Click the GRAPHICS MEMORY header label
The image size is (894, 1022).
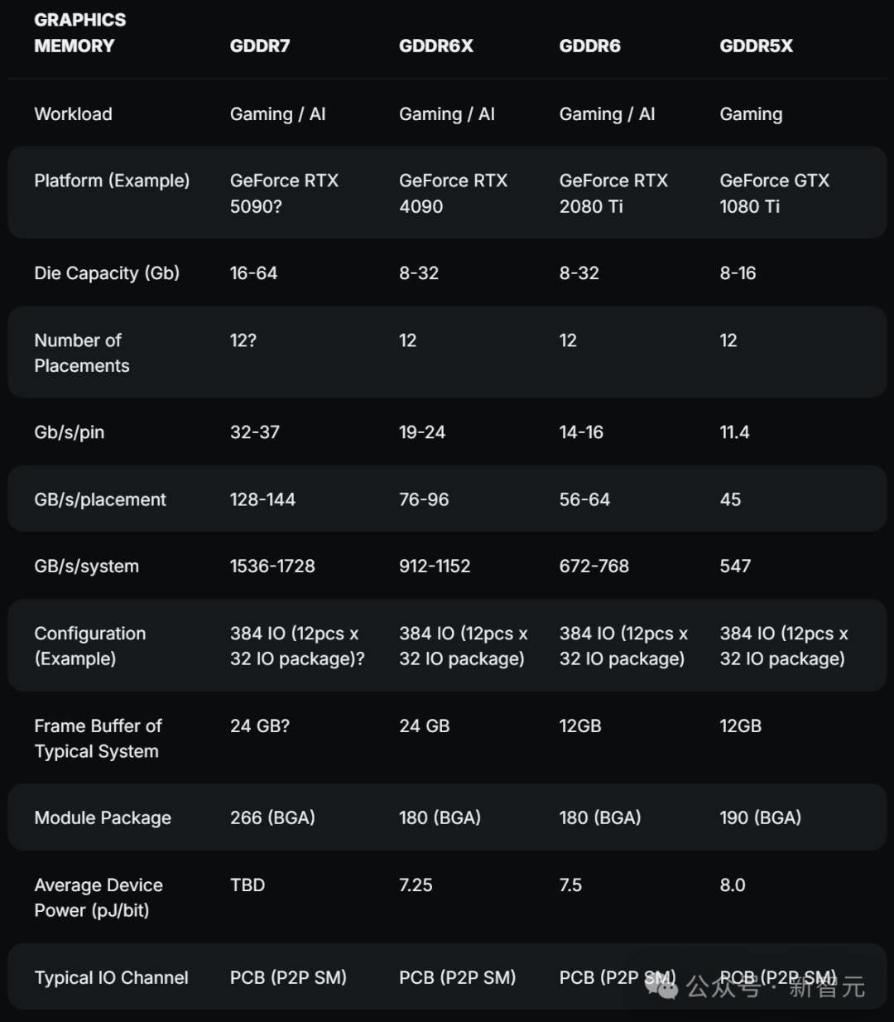point(79,32)
